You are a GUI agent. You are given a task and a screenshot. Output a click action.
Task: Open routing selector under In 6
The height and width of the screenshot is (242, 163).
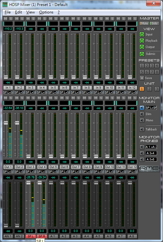(x=65, y=92)
